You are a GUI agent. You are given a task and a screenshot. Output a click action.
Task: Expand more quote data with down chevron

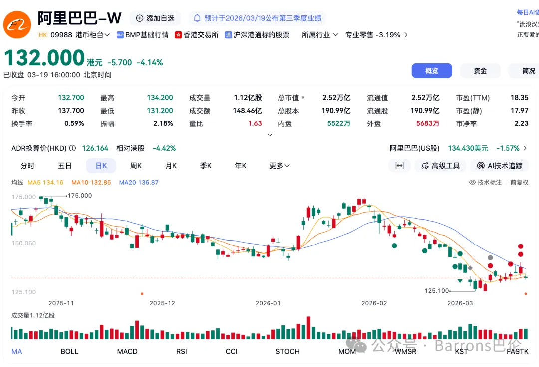pyautogui.click(x=270, y=135)
